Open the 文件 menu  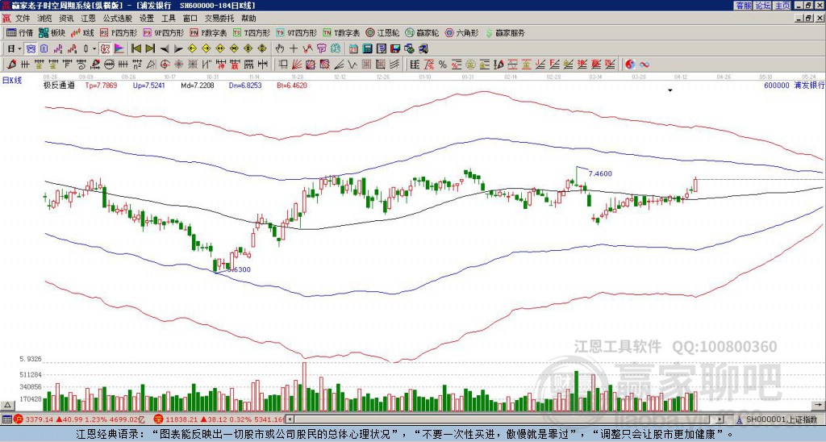(23, 19)
